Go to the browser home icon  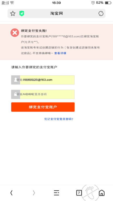[101, 193]
